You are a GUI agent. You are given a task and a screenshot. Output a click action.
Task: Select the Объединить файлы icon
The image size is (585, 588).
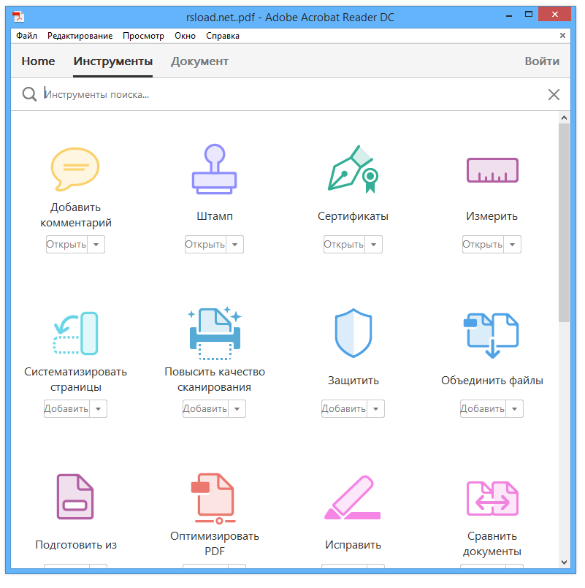[x=492, y=335]
